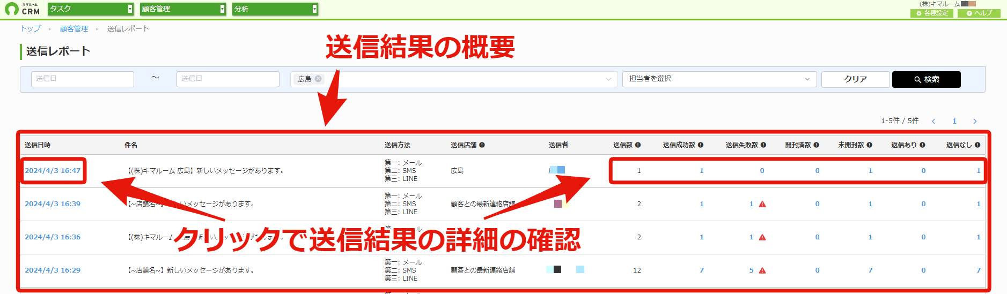Click subject text in the 16:47 row
1007x294 pixels.
[x=205, y=171]
